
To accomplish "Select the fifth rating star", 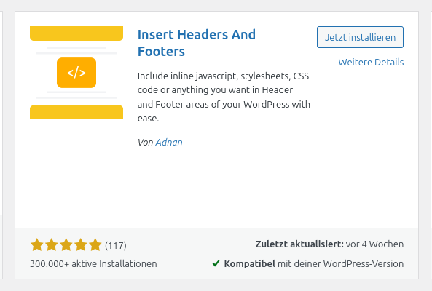I will pyautogui.click(x=95, y=244).
